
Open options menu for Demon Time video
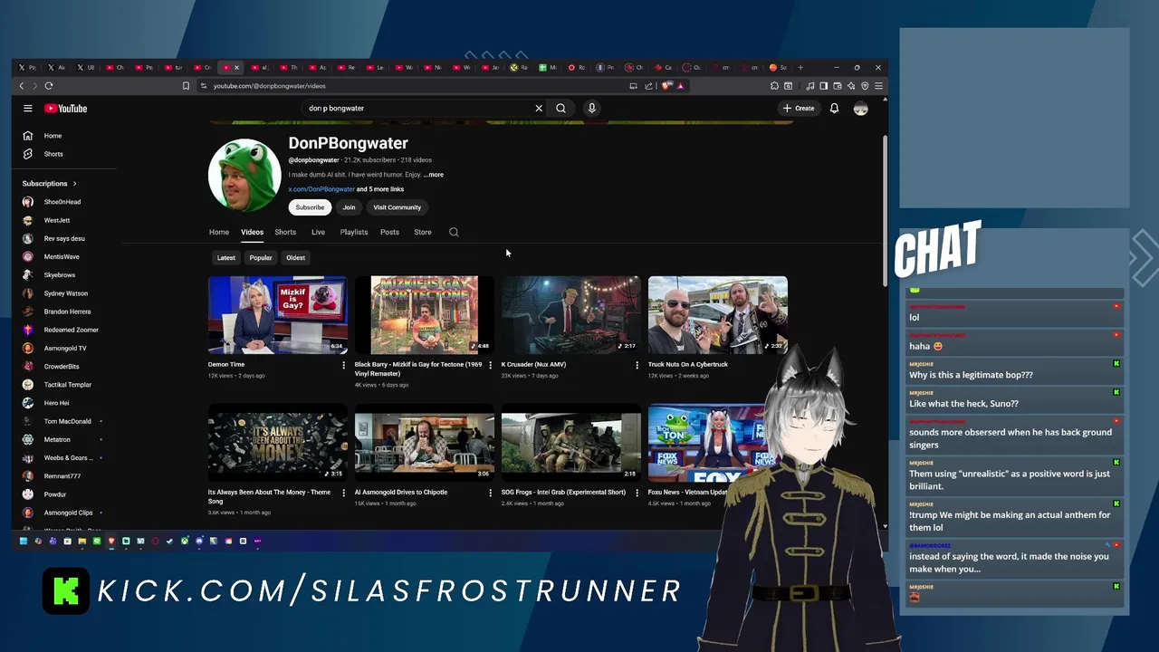[343, 365]
